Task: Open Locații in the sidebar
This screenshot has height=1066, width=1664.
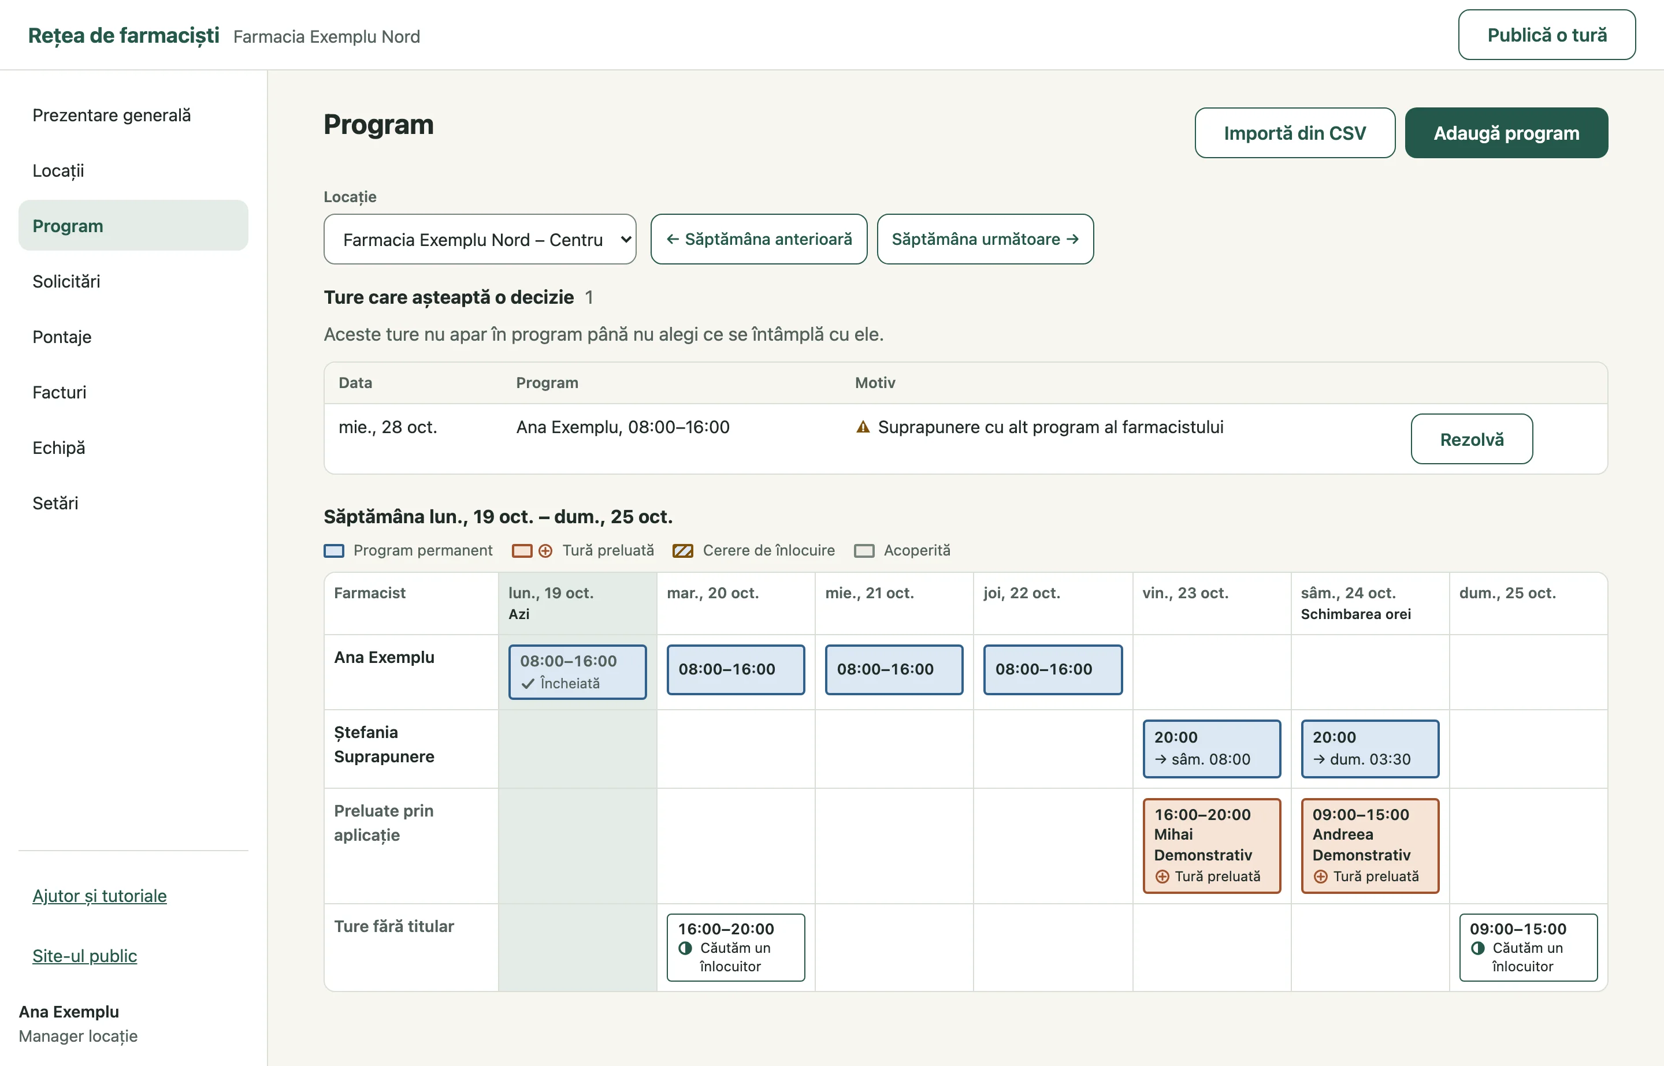Action: [x=133, y=170]
